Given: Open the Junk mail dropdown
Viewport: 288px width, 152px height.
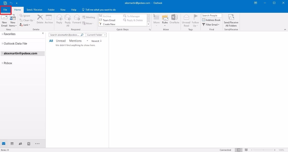Looking at the screenshot, I should [x=25, y=25].
